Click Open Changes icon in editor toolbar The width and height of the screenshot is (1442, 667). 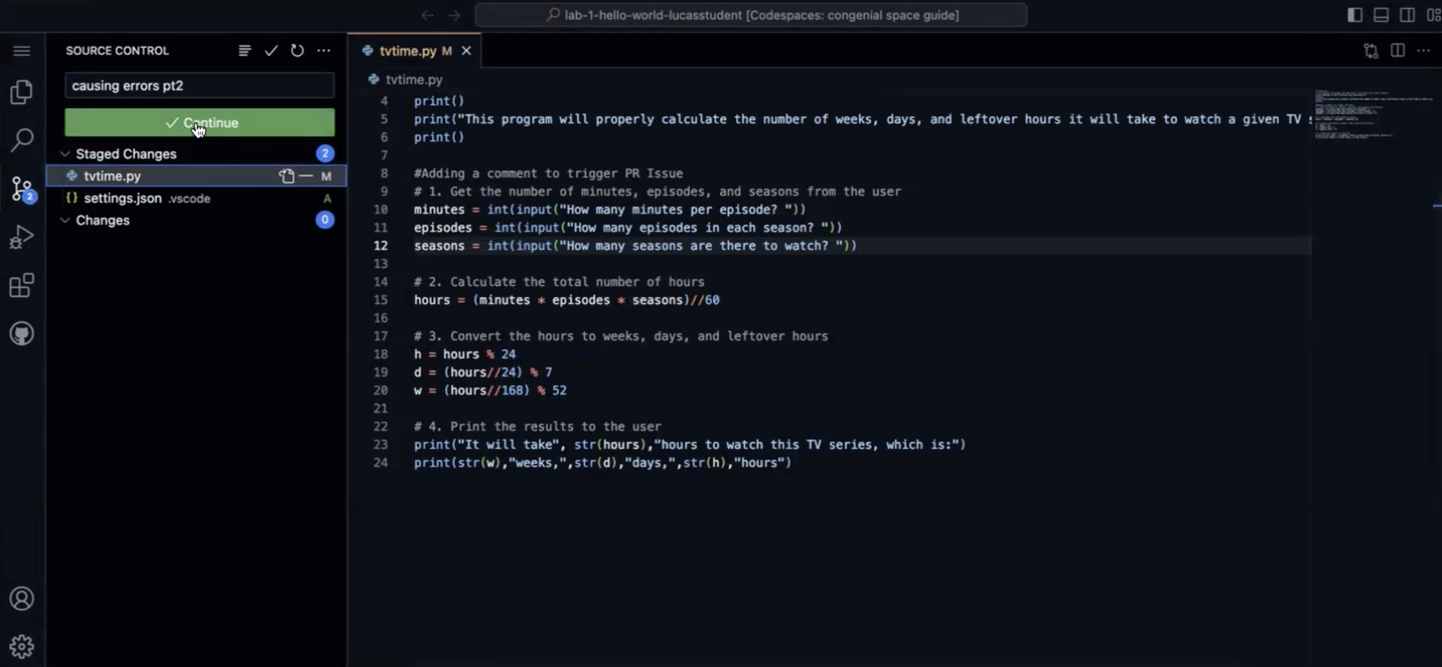1371,51
